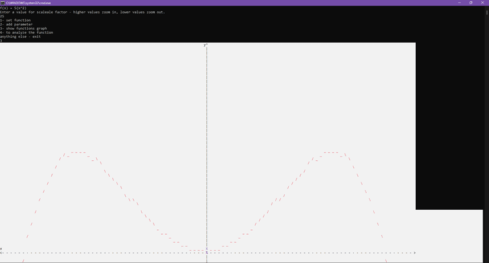This screenshot has height=263, width=489.
Task: Close the cmd.exe console window
Action: point(483,2)
